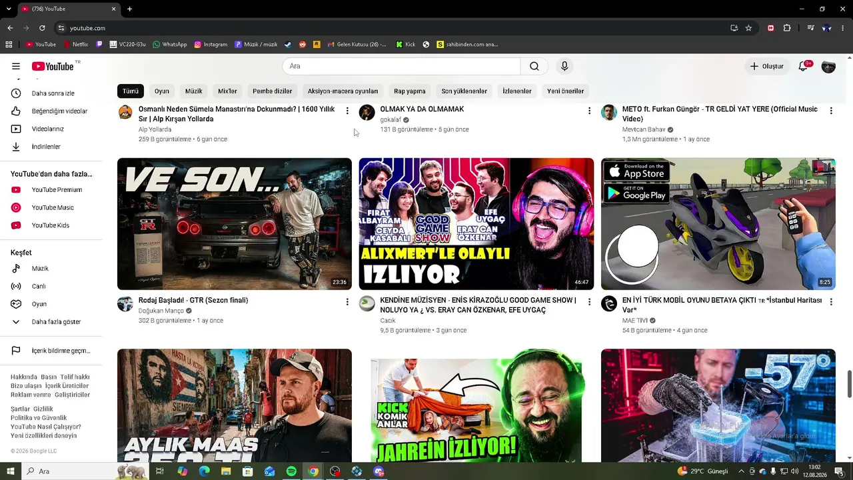
Task: Select the Son yüklenenler filter chip
Action: point(464,91)
